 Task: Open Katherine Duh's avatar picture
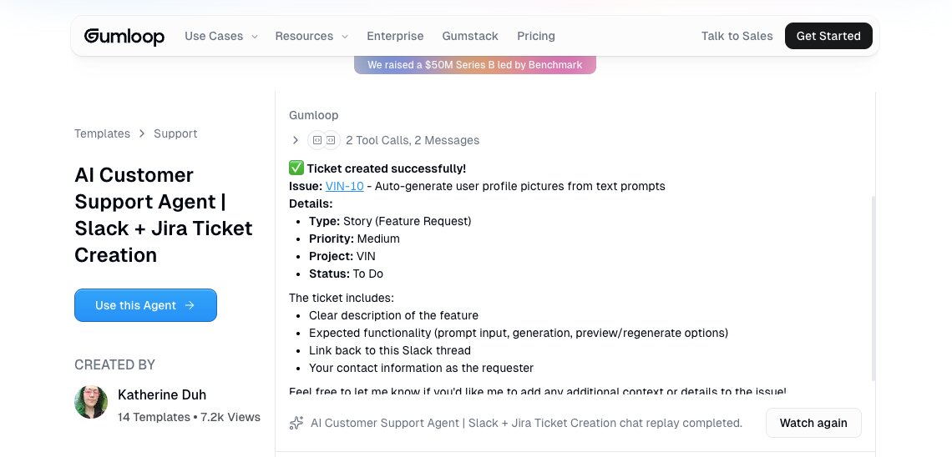point(91,402)
